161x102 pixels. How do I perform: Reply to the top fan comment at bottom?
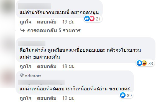pos(47,98)
